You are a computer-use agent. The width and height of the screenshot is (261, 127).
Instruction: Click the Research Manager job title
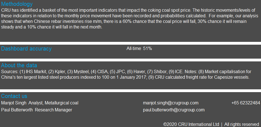[53, 110]
